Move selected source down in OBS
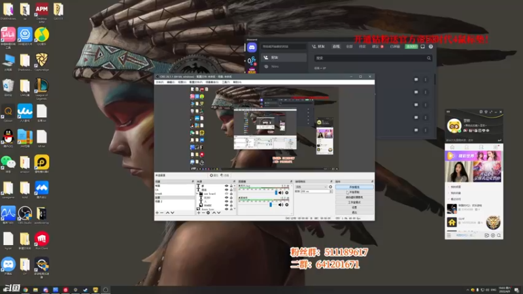 pyautogui.click(x=218, y=213)
